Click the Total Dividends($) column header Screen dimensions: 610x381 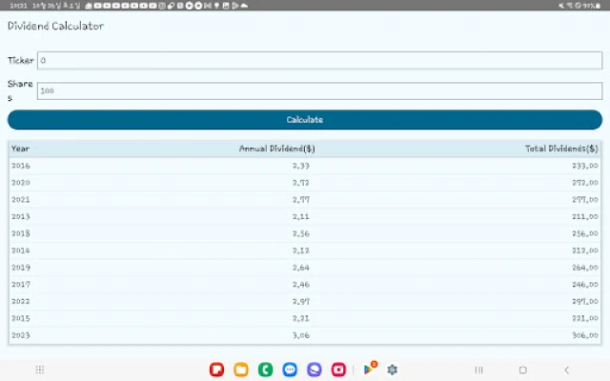(561, 149)
